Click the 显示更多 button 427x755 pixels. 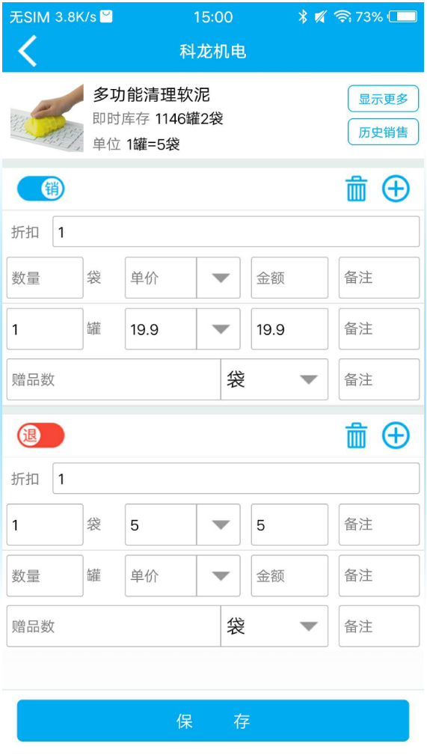[x=383, y=99]
